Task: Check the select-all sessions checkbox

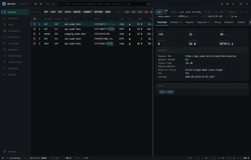Action: (x=35, y=19)
